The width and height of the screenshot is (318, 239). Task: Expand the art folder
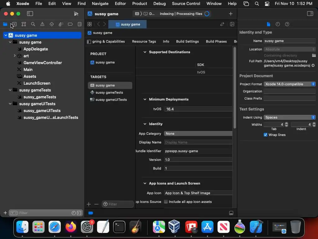pos(15,55)
